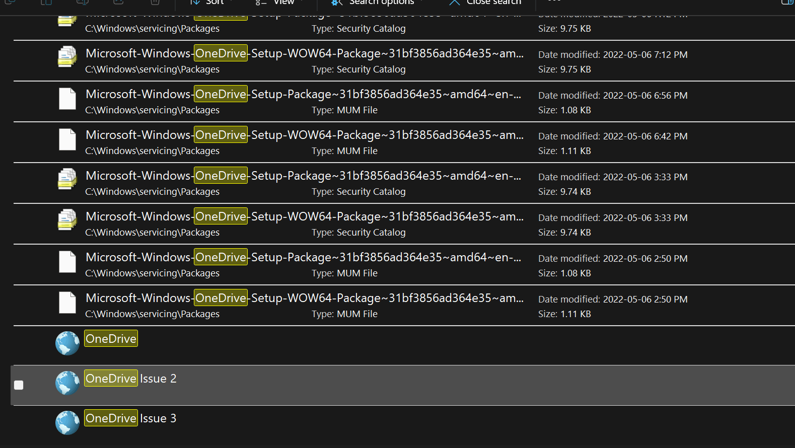Screen dimensions: 795x448
Task: Click the security catalog icon of WOW64 package dated 7:12 PM
Action: coord(67,56)
